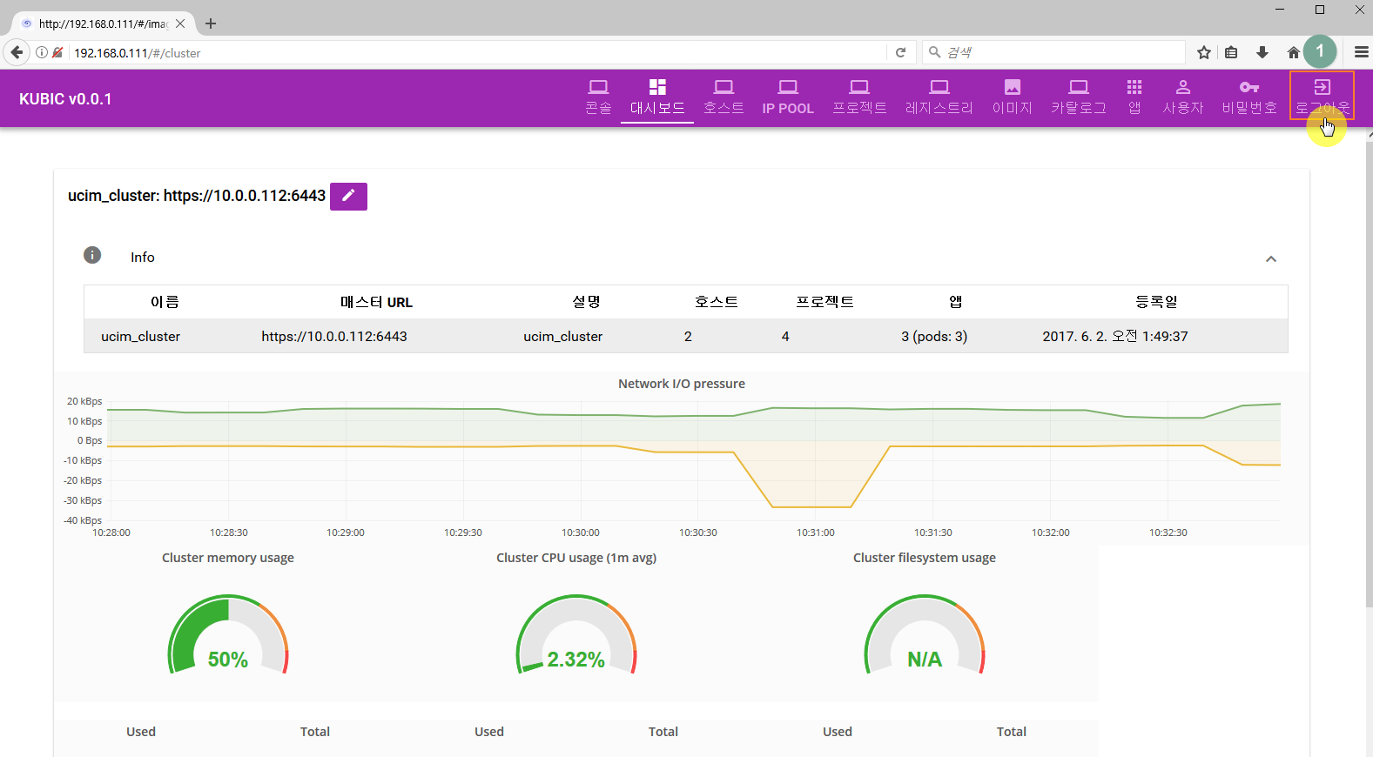Reload the page with refresh button
Screen dimensions: 1373x757
pos(901,52)
